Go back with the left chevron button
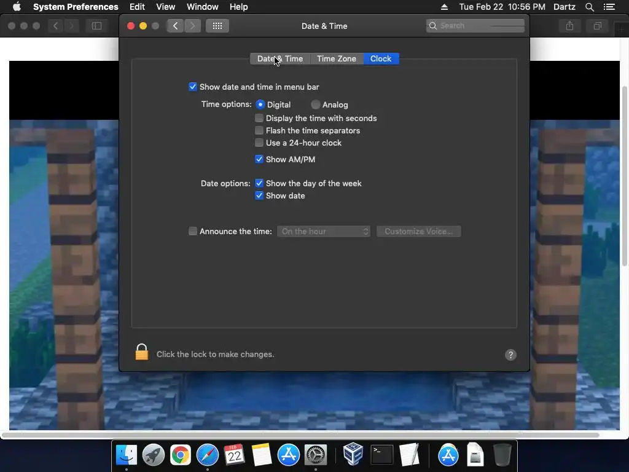 tap(175, 26)
